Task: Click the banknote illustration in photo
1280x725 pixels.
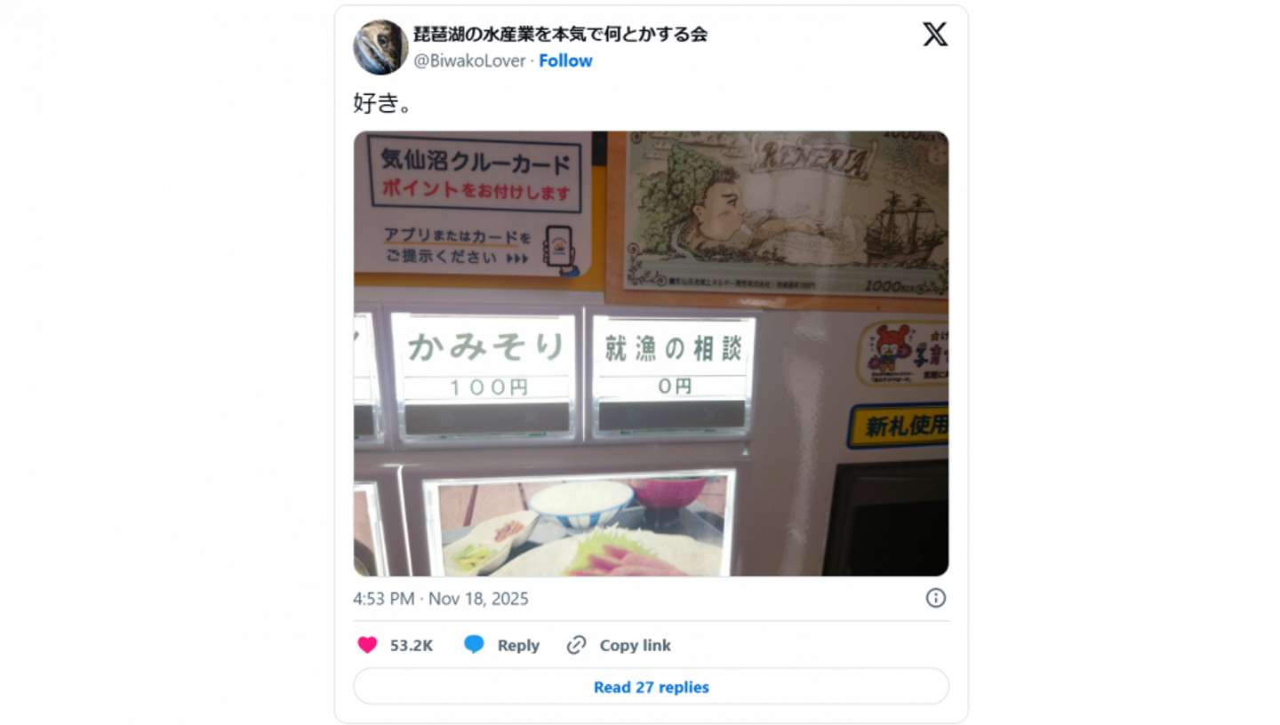Action: 786,211
